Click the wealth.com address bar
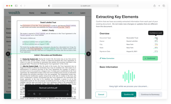 pos(85,6)
